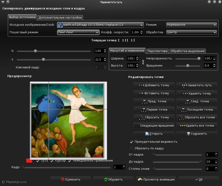Disable Немедленное применение checkbox

point(70,161)
